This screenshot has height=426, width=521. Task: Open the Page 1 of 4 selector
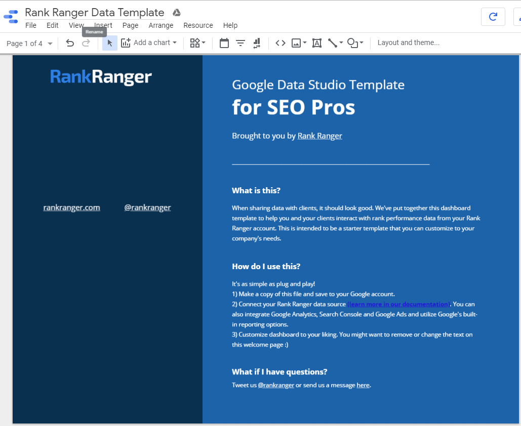(29, 44)
